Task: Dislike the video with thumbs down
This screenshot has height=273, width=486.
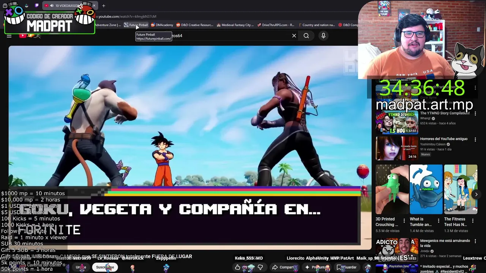Action: pos(260,267)
